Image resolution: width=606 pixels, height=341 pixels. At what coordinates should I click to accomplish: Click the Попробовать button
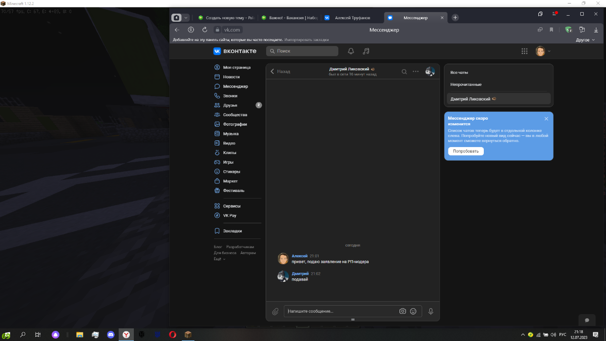[466, 151]
